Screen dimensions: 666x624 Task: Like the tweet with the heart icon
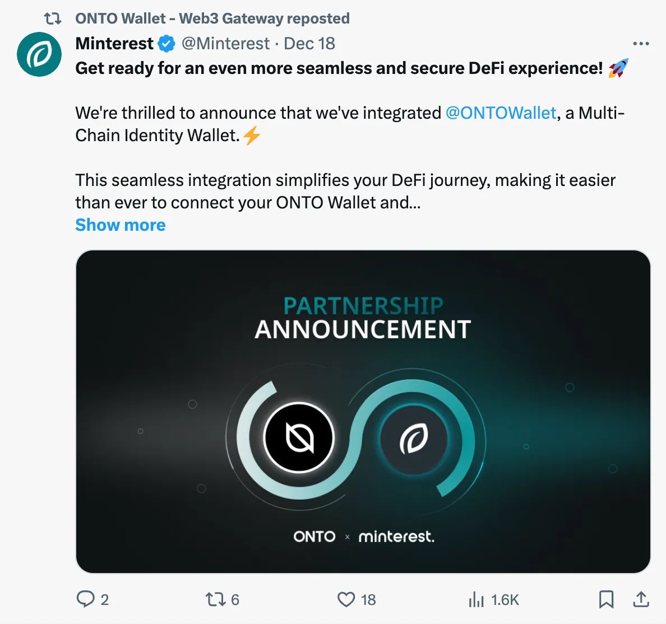coord(346,599)
